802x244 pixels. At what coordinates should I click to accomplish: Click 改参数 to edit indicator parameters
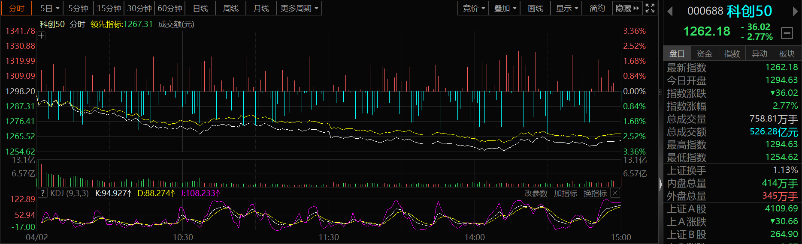coord(536,193)
